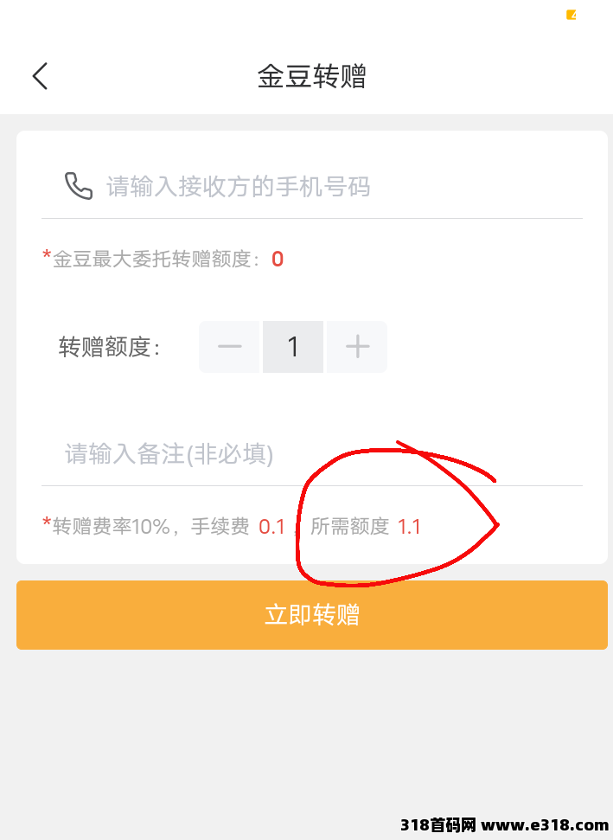Viewport: 613px width, 840px height.
Task: Open the www.e318.com watermark link
Action: [545, 824]
